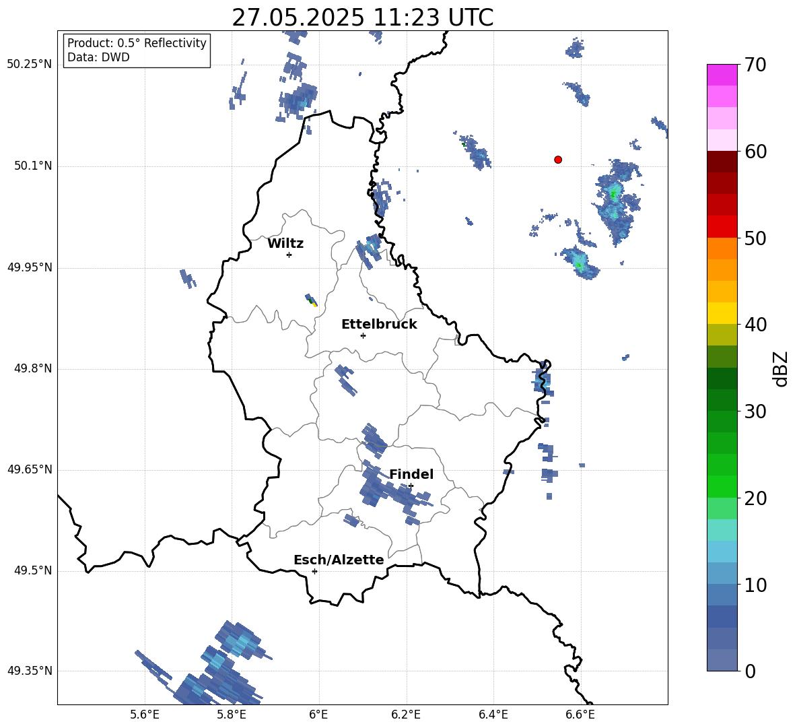Click the colorbar tick value 0
Viewport: 797px width, 728px height.
click(751, 671)
